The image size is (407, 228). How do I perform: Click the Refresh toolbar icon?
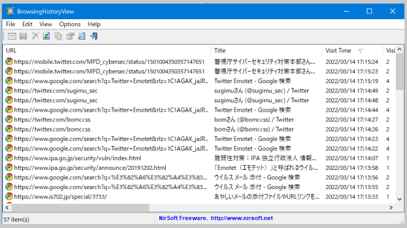[x=47, y=36]
